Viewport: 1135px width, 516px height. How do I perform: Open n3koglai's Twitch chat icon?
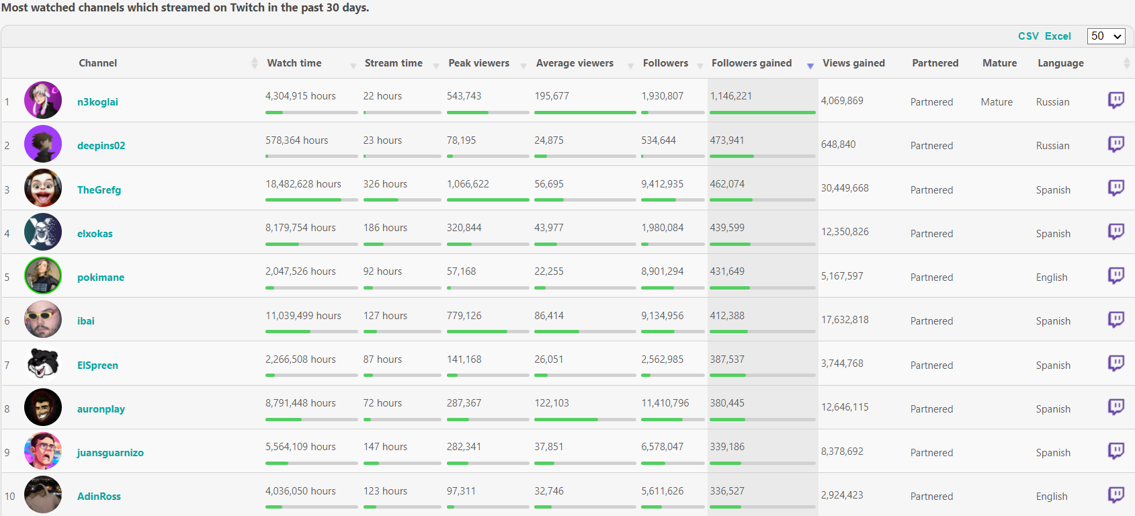[1116, 100]
